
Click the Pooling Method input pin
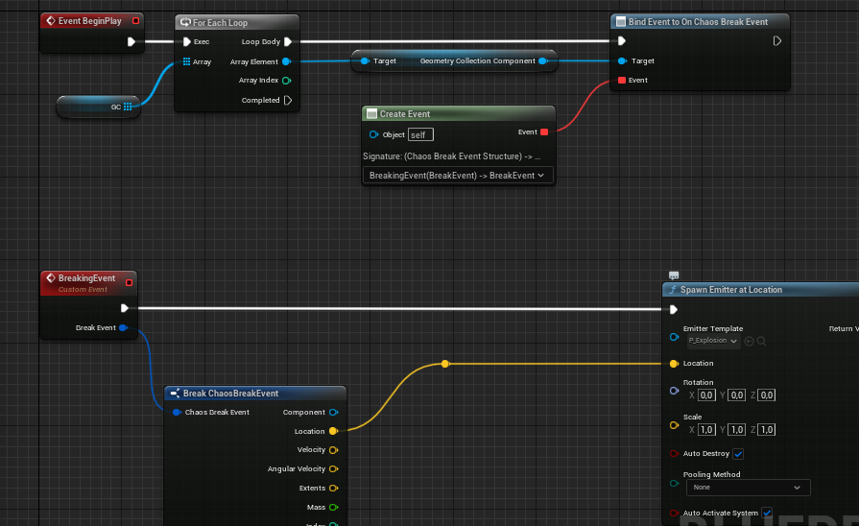point(674,483)
